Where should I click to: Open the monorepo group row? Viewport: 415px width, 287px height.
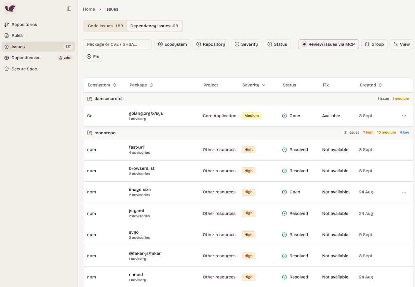click(248, 133)
